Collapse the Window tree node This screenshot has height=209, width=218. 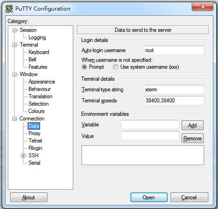(14, 74)
